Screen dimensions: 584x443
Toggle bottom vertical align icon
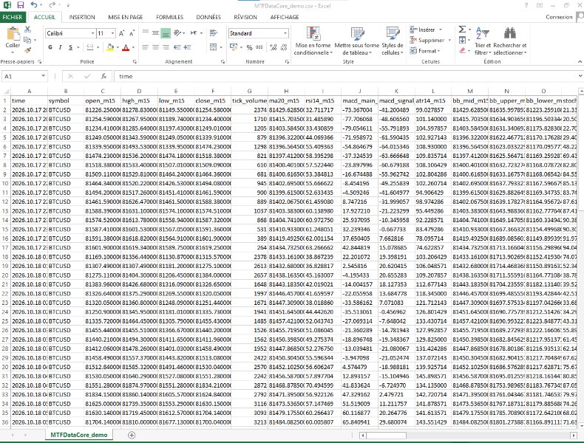click(166, 33)
